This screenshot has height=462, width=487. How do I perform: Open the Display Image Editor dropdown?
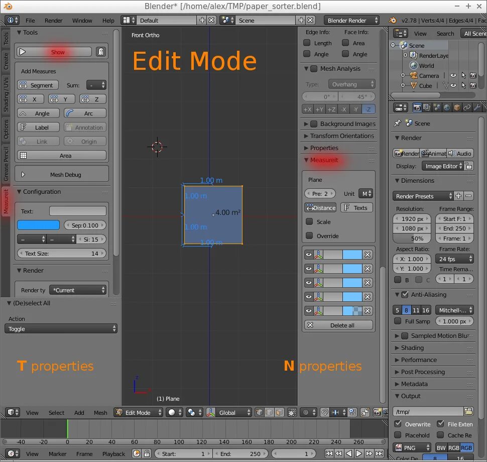coord(443,166)
